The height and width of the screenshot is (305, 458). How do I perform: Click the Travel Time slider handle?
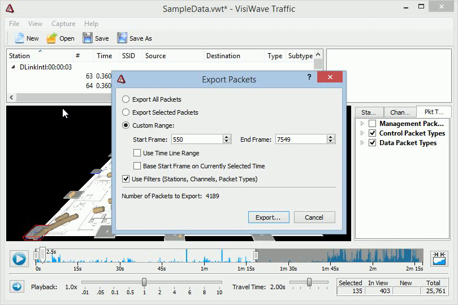click(309, 282)
